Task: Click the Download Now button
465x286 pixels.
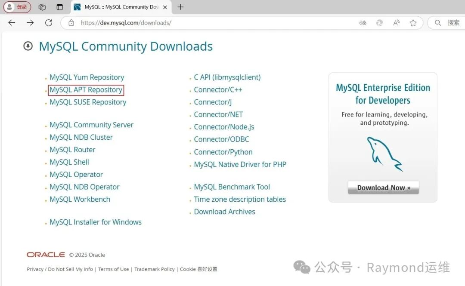Action: point(384,188)
